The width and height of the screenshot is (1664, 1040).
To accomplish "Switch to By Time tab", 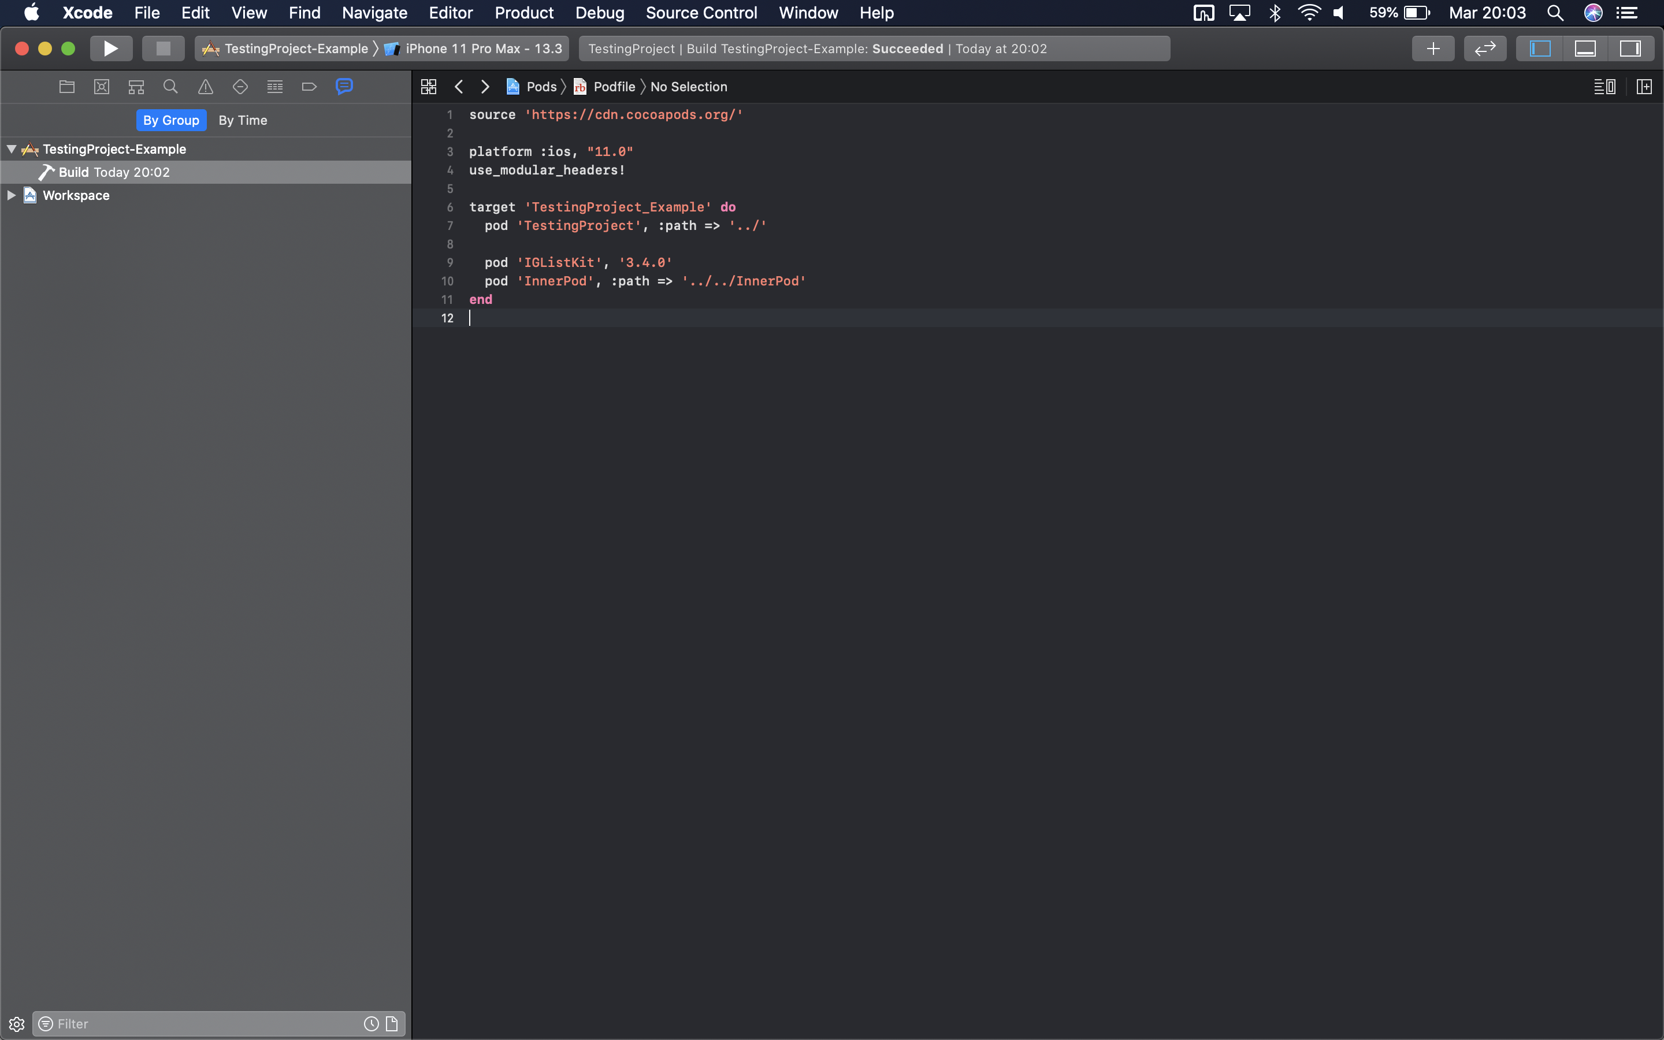I will coord(243,120).
